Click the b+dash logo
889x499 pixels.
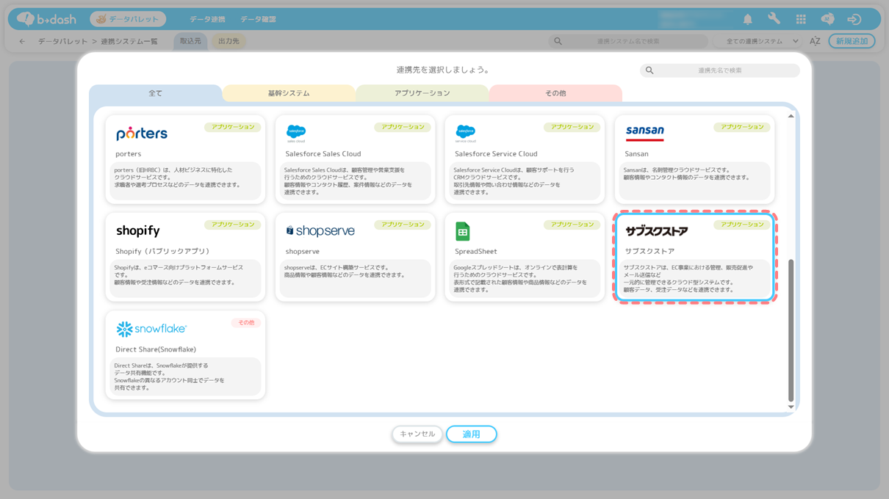(x=45, y=19)
